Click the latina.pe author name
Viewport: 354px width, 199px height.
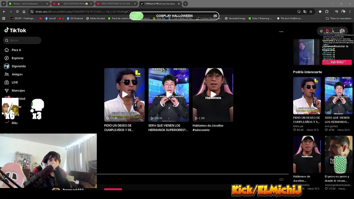pos(298,126)
